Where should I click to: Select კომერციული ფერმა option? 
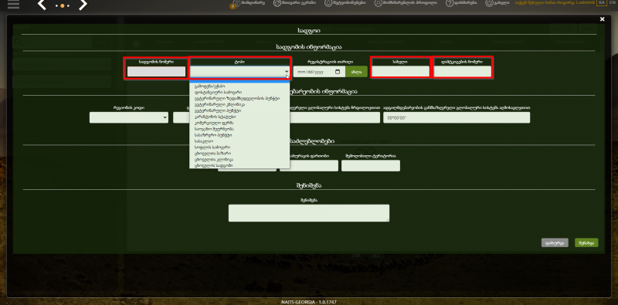[x=239, y=123]
